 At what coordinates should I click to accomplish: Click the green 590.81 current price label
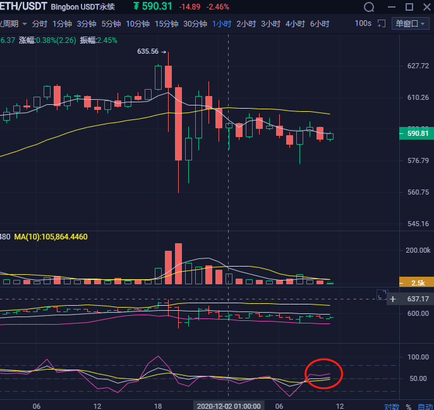pos(416,133)
